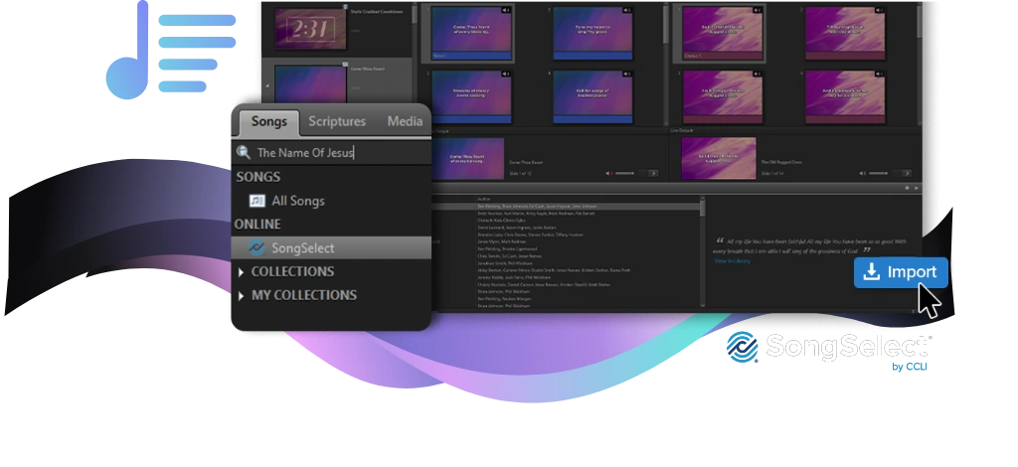Switch to the Songs tab
Image resolution: width=1018 pixels, height=467 pixels.
pos(268,122)
